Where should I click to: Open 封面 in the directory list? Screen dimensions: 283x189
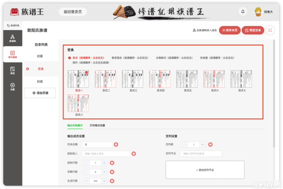click(40, 56)
